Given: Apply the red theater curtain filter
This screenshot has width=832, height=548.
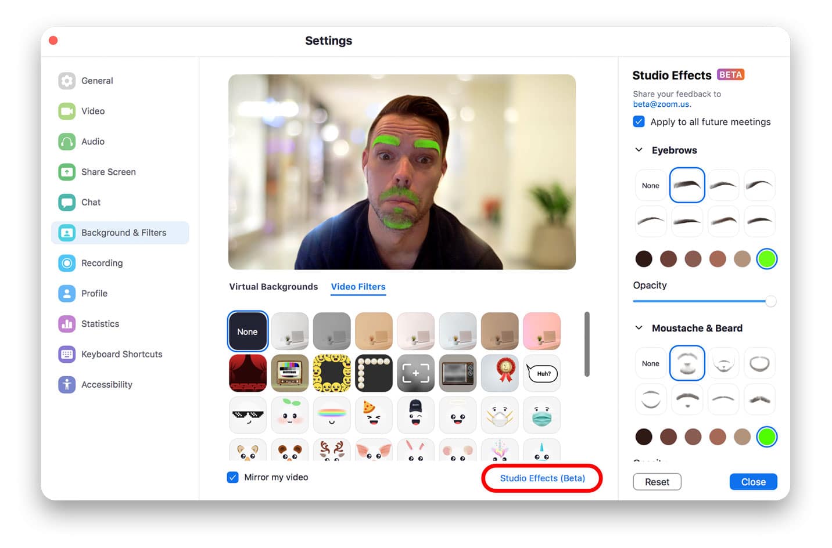Looking at the screenshot, I should click(x=248, y=373).
